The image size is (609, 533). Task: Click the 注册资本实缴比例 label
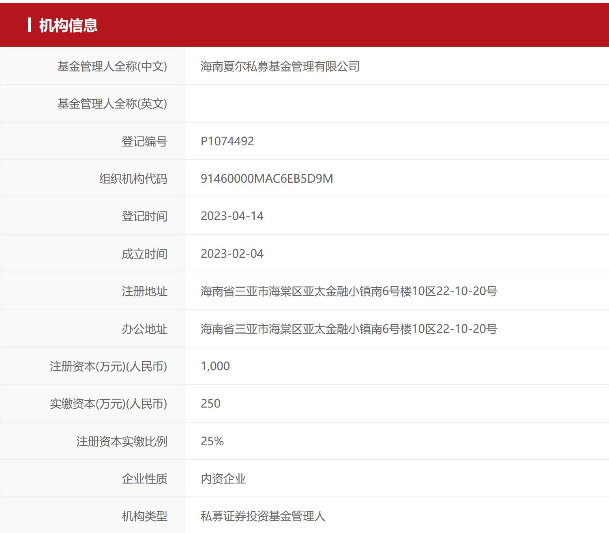tap(122, 441)
